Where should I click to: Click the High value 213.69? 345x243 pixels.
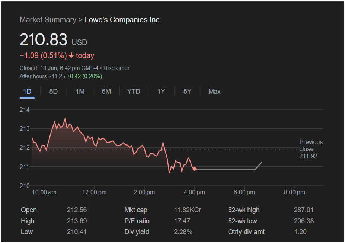coord(77,221)
